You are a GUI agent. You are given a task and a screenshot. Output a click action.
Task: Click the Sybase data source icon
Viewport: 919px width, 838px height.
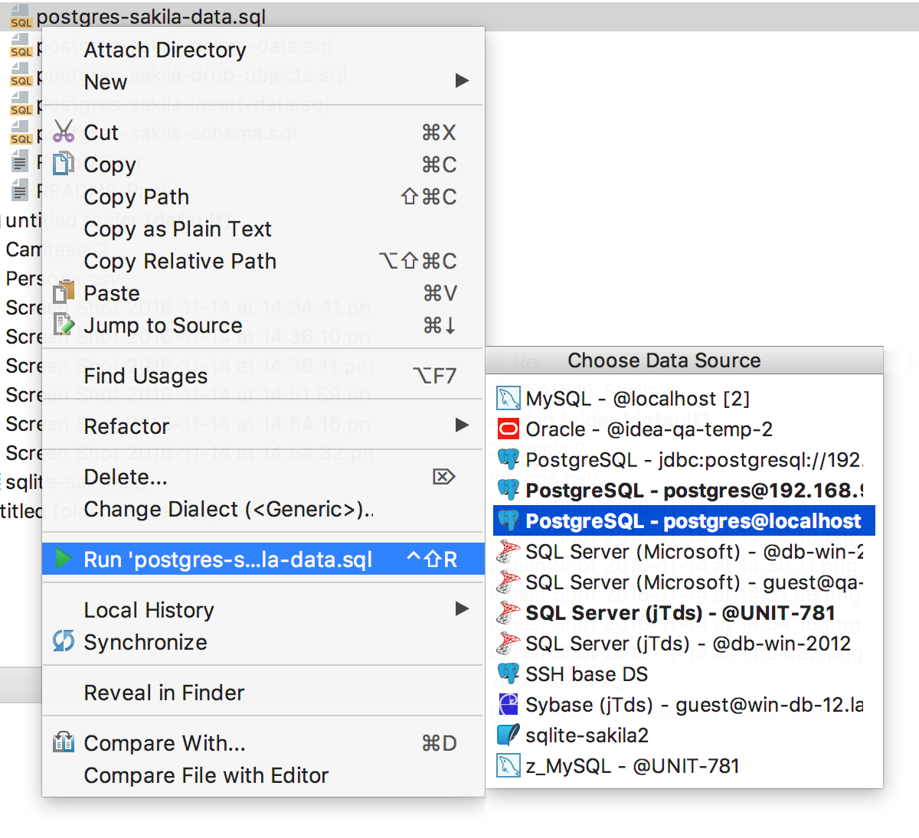point(509,705)
